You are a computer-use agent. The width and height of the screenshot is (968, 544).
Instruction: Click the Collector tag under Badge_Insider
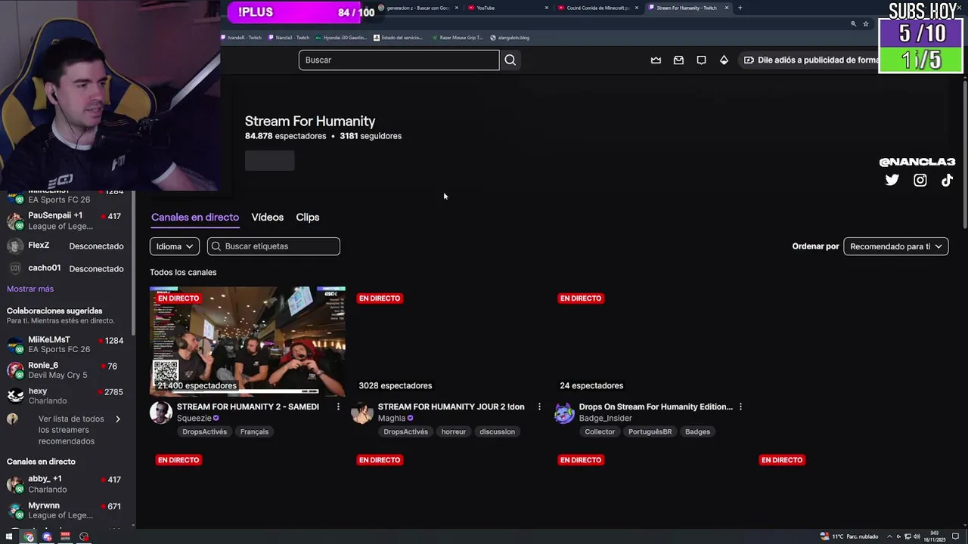[600, 431]
